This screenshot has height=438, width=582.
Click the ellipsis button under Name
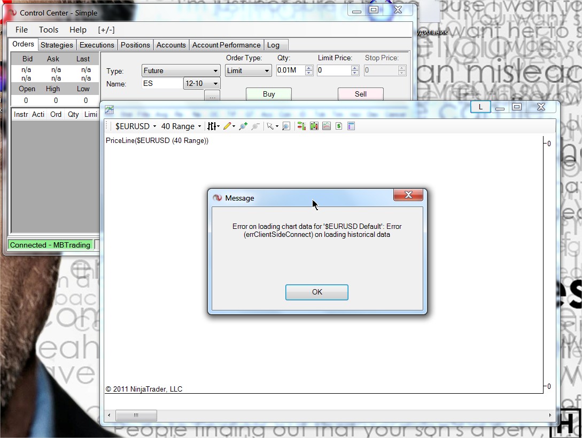(x=212, y=96)
